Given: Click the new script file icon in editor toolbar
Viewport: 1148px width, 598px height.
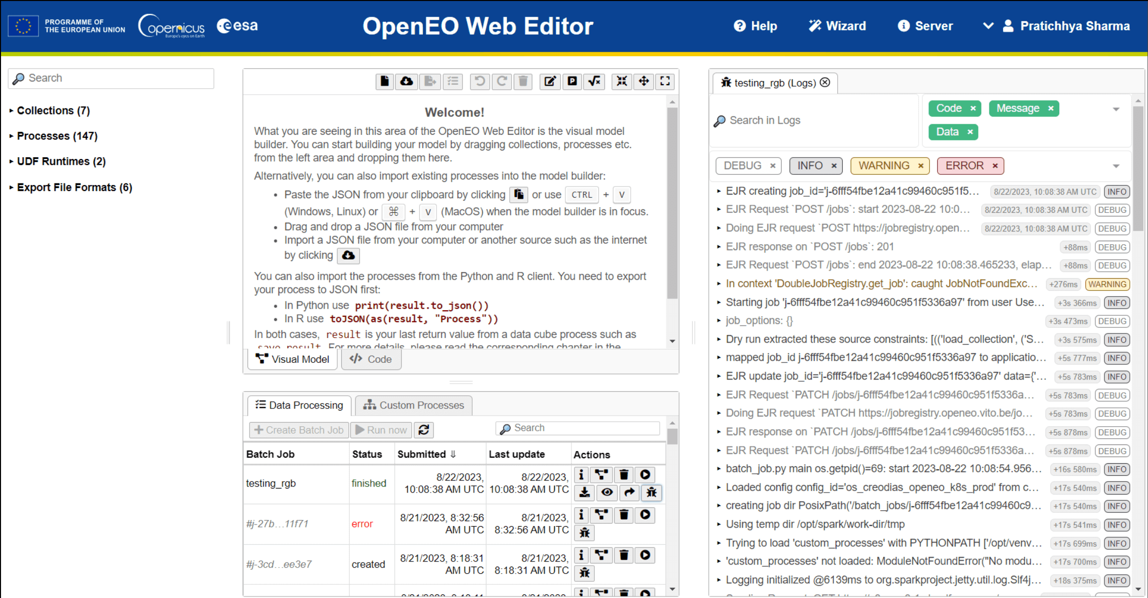Looking at the screenshot, I should pyautogui.click(x=384, y=81).
